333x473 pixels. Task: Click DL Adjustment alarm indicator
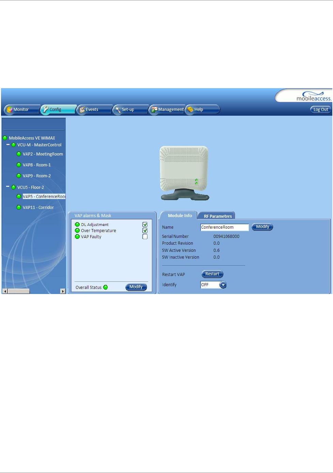coord(77,225)
